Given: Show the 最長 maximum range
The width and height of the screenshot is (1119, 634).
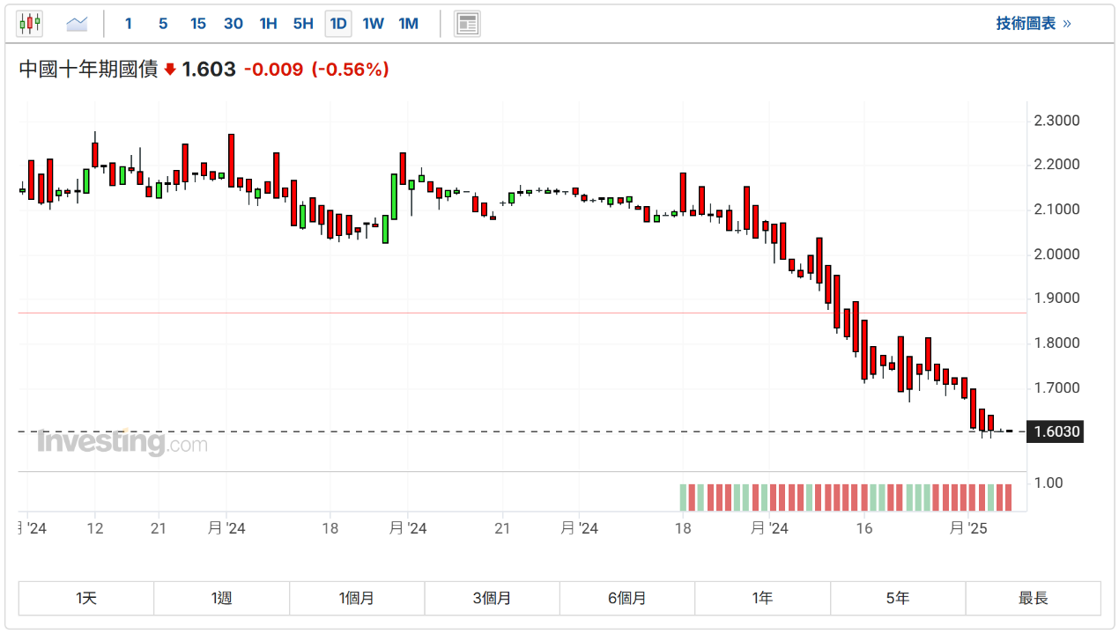Looking at the screenshot, I should click(1034, 599).
